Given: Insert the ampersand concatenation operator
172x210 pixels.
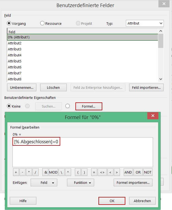Looking at the screenshot, I should pos(45,172).
